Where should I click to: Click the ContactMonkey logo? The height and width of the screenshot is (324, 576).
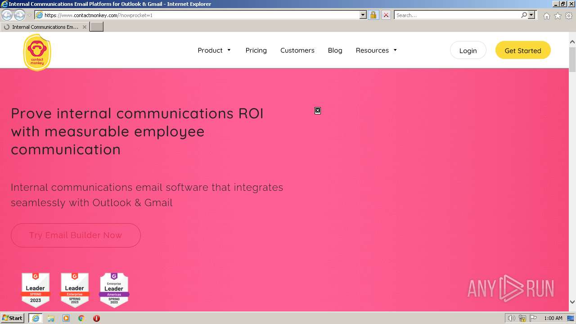(37, 53)
